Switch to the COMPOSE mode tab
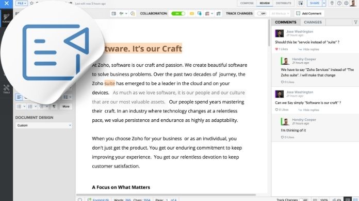Viewport: 359px width, 201px height. pyautogui.click(x=247, y=3)
